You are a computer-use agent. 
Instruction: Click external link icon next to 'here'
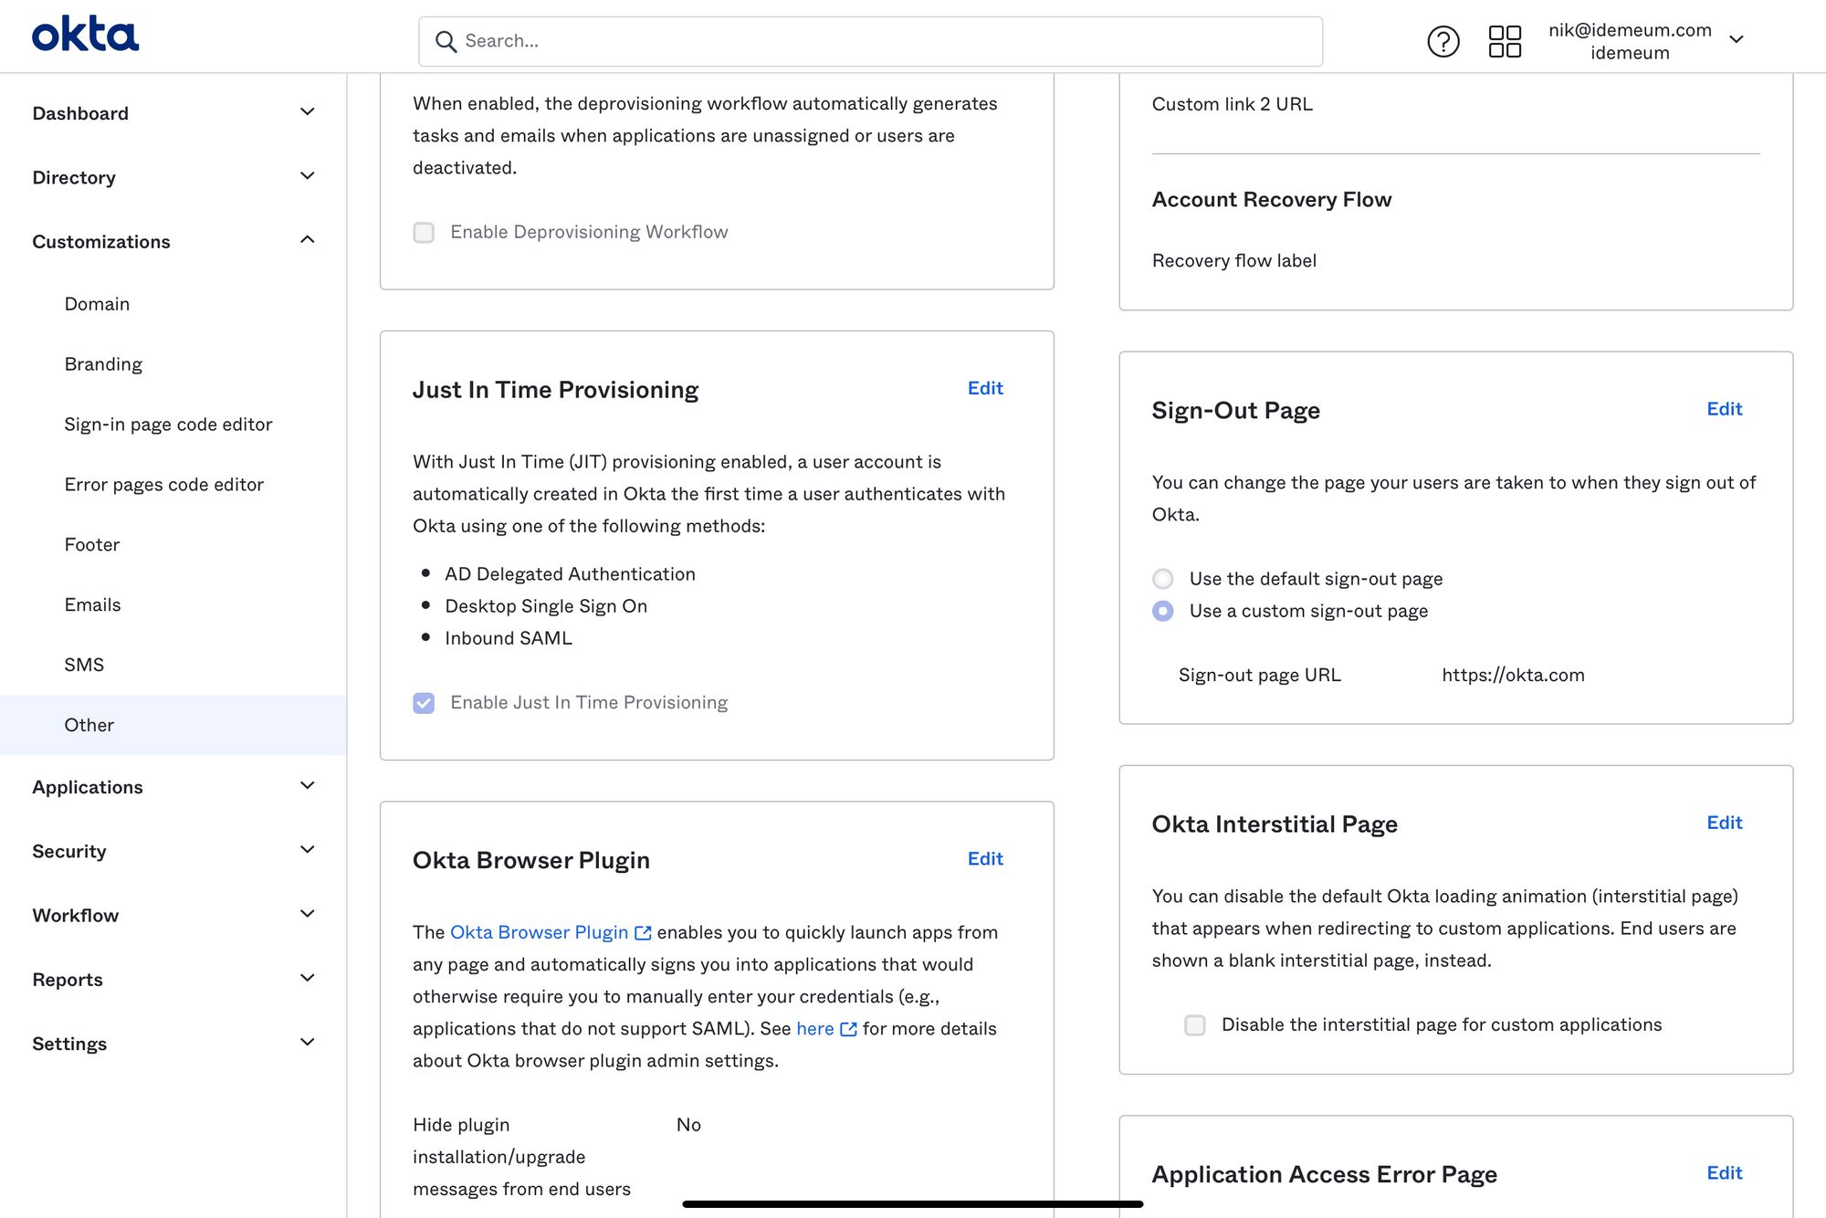click(848, 1029)
